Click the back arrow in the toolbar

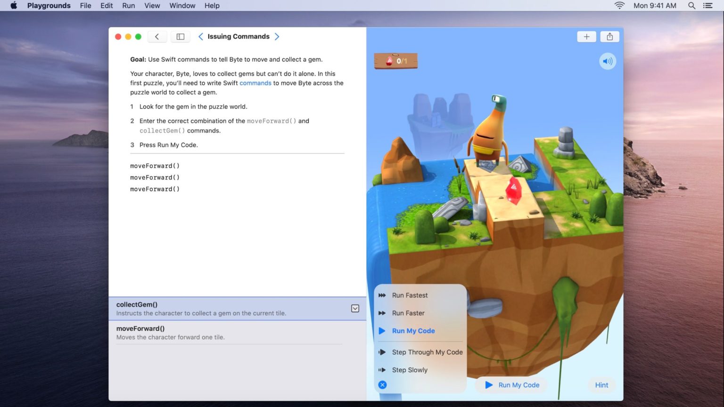(157, 36)
